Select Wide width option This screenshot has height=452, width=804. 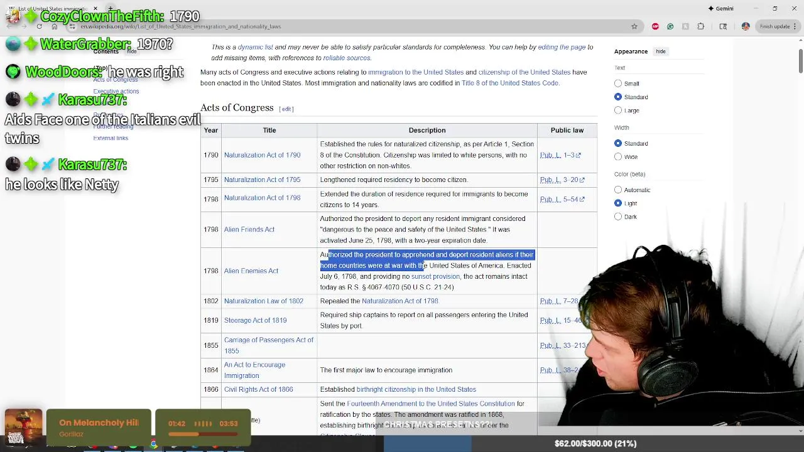click(618, 157)
